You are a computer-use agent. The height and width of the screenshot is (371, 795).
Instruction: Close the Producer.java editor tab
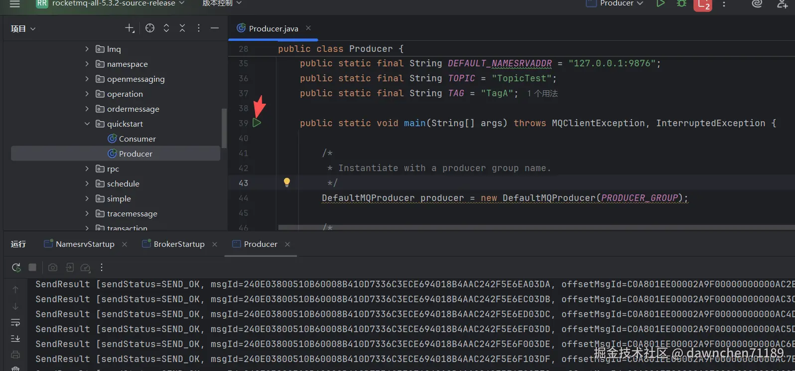(x=308, y=28)
